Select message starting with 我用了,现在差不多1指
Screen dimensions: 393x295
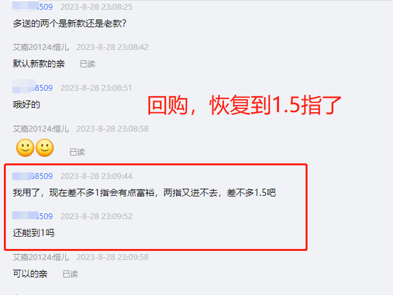pyautogui.click(x=144, y=193)
